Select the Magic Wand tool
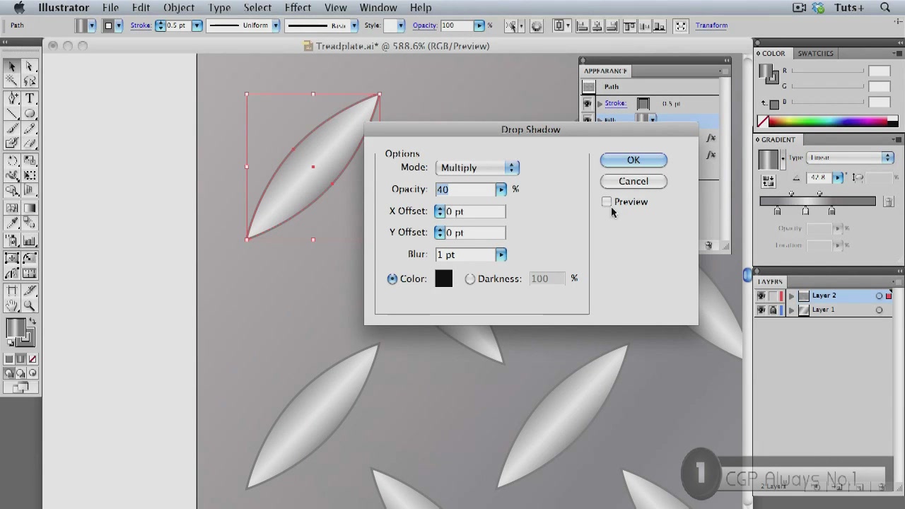This screenshot has height=509, width=905. pos(12,81)
